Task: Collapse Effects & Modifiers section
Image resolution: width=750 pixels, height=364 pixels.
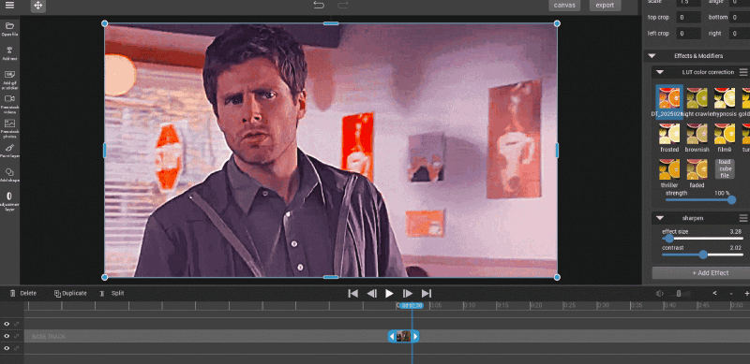Action: [x=652, y=56]
